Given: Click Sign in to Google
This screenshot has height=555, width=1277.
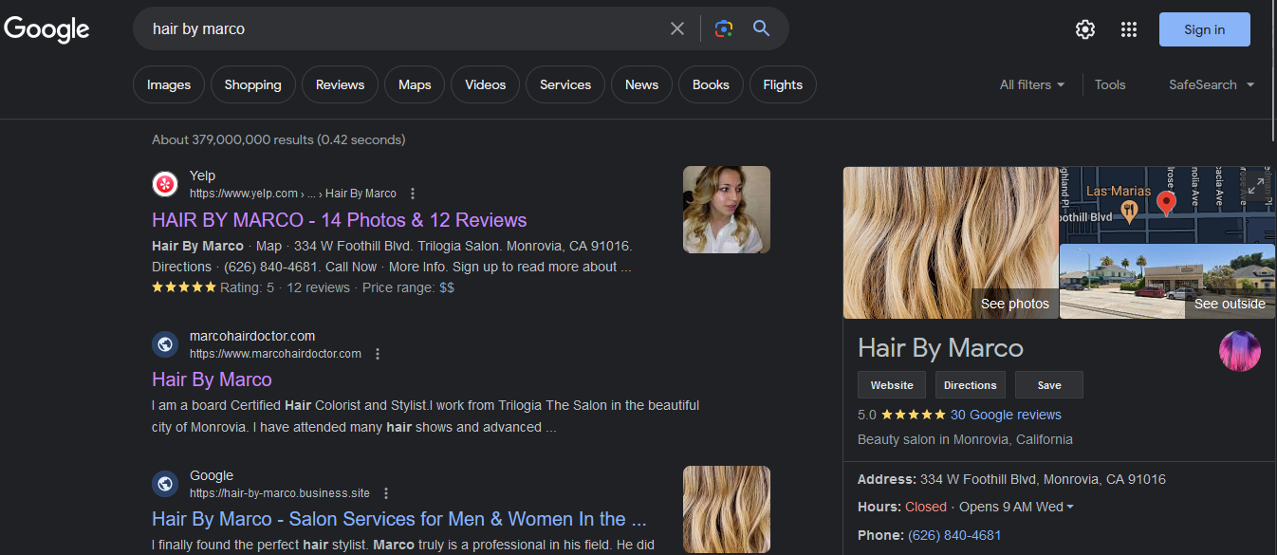Looking at the screenshot, I should [1204, 29].
